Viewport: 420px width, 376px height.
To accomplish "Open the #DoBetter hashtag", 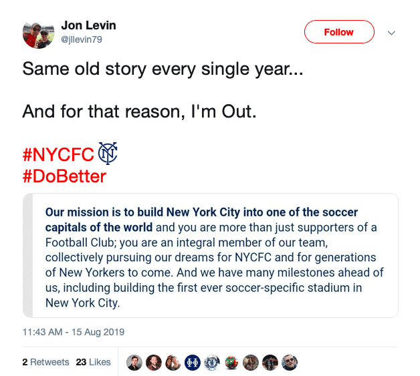I will [65, 176].
